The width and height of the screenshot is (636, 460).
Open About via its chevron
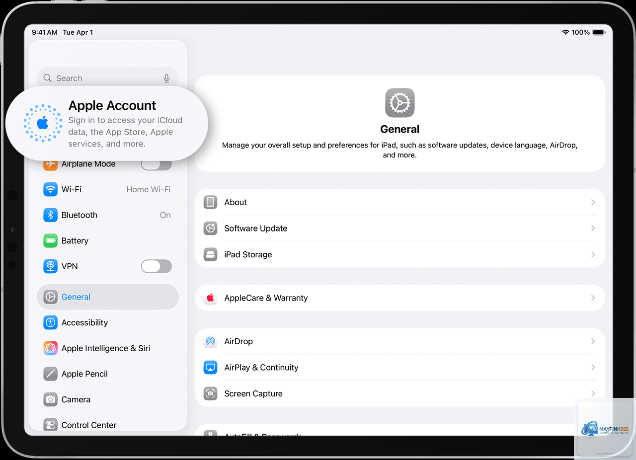(593, 202)
